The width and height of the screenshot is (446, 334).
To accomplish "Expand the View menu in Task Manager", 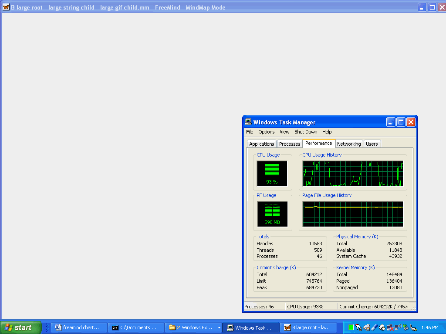I will point(284,132).
